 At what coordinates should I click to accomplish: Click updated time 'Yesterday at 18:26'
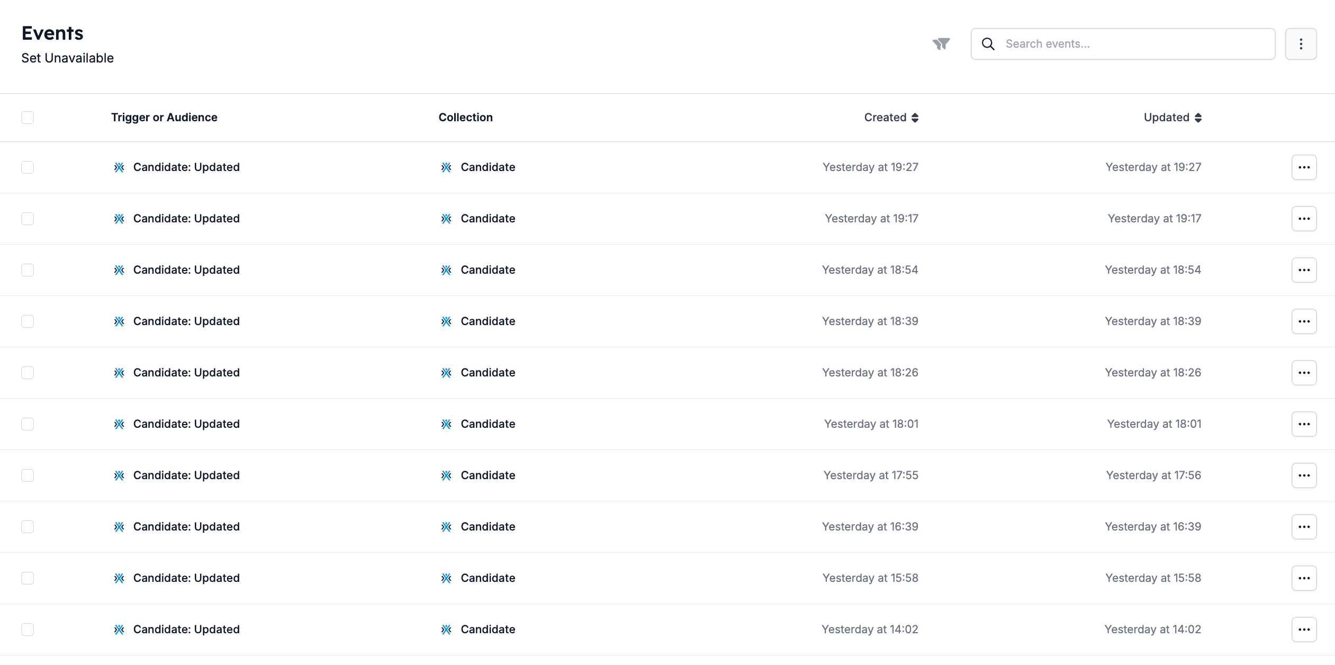[1153, 373]
